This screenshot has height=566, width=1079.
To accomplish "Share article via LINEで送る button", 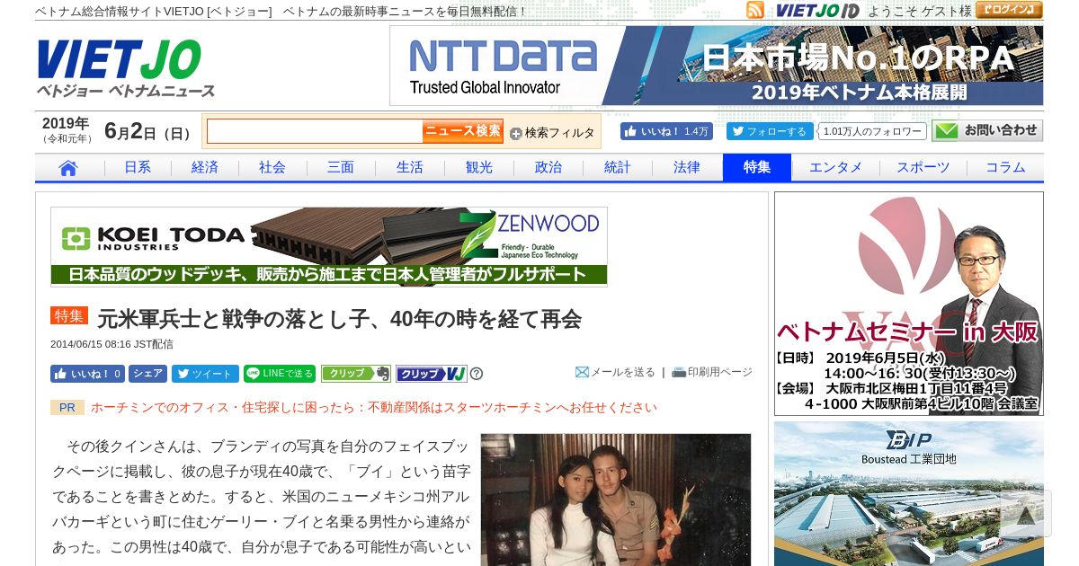I will coord(280,374).
